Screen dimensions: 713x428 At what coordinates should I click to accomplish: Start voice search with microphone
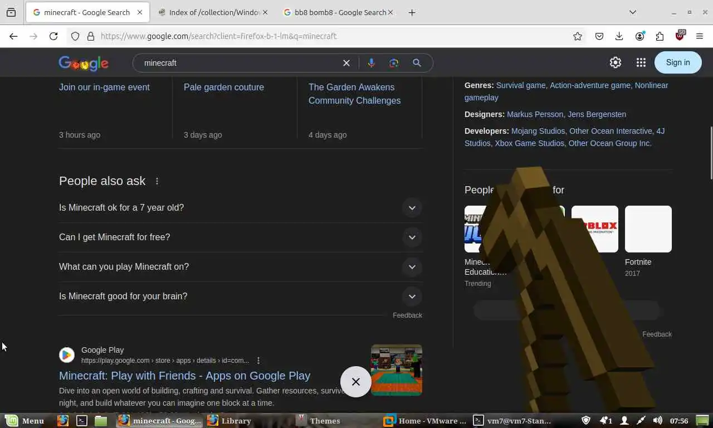[x=371, y=63]
